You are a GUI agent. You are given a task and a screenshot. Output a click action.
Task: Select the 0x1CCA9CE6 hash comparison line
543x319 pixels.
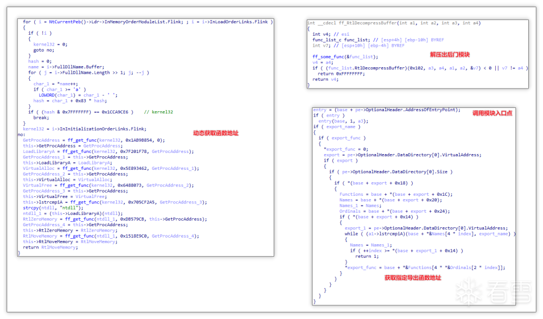81,112
